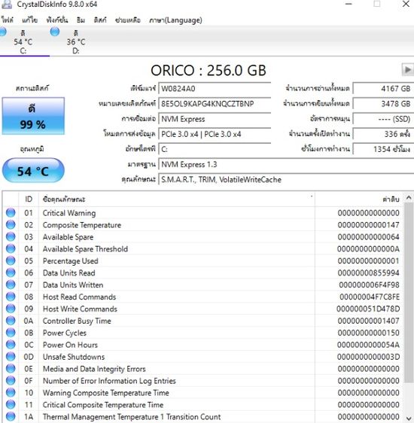
Task: Click the status icon for Power Cycles
Action: point(11,333)
